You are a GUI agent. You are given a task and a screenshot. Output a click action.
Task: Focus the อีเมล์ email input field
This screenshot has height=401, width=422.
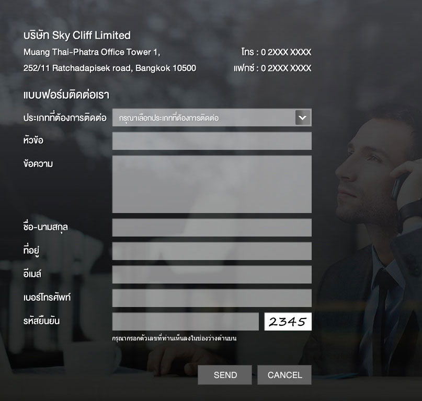tap(212, 275)
